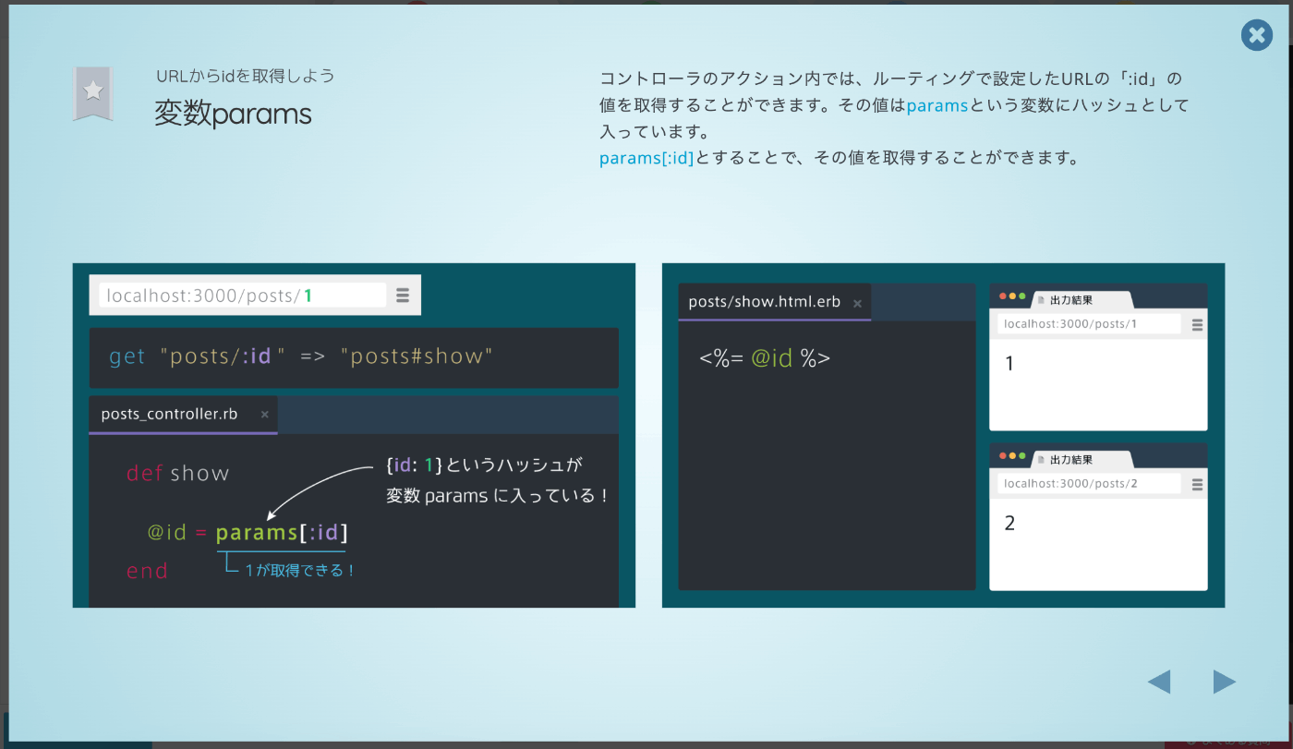Click hamburger menu beside the large localhost:3000/posts/1 bar

pos(403,296)
